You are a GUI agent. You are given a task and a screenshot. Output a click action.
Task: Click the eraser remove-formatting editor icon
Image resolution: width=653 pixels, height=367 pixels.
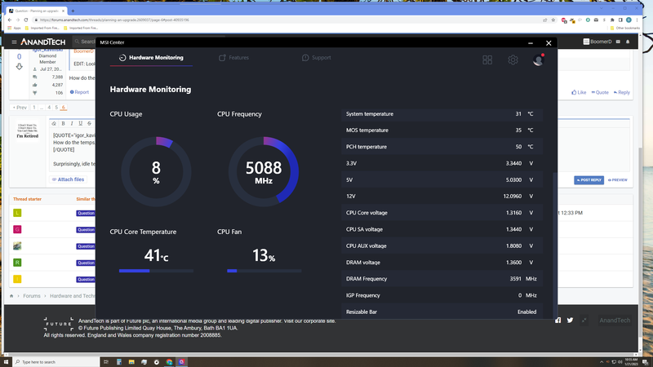(x=54, y=124)
